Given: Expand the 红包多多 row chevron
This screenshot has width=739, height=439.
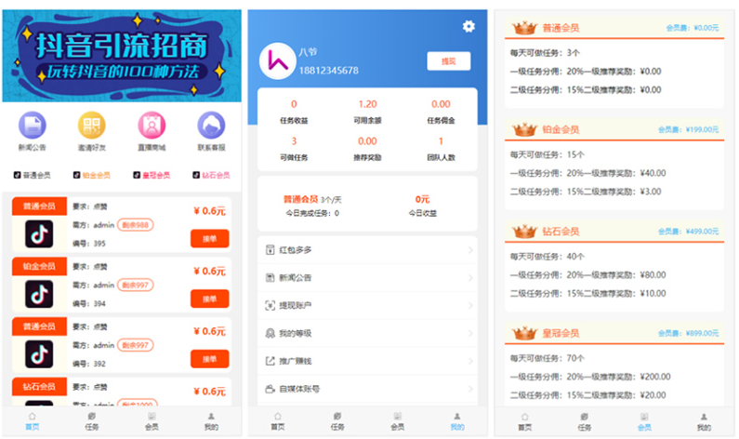Looking at the screenshot, I should click(470, 250).
